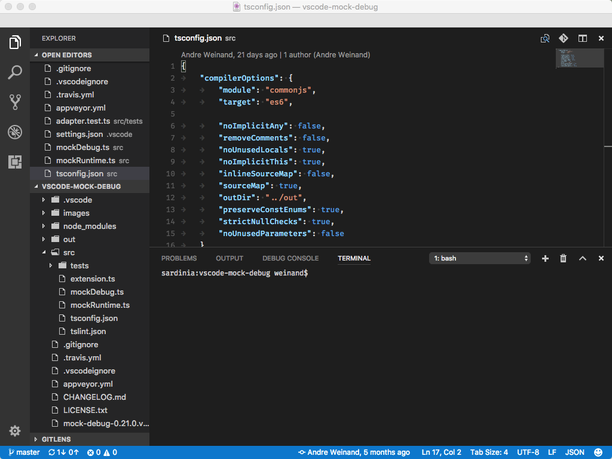The width and height of the screenshot is (612, 459).
Task: Open the Explorer view in activity bar
Action: click(x=15, y=42)
